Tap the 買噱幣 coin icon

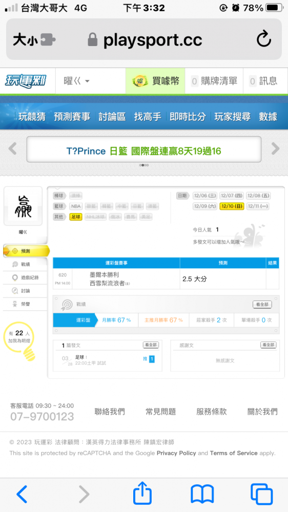click(x=140, y=81)
